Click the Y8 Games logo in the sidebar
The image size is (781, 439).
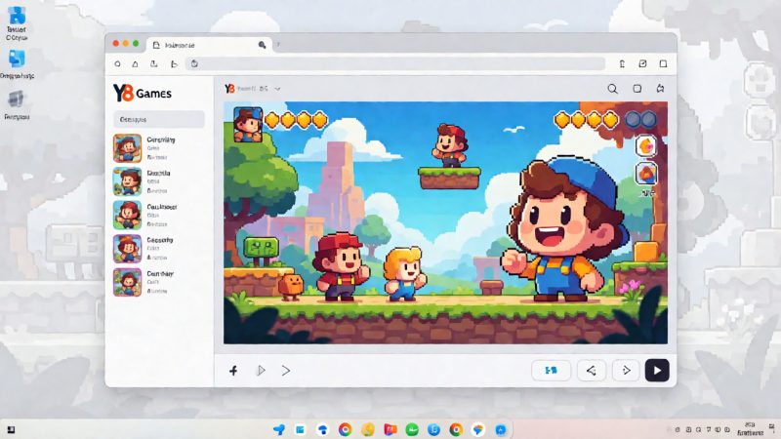click(x=143, y=93)
